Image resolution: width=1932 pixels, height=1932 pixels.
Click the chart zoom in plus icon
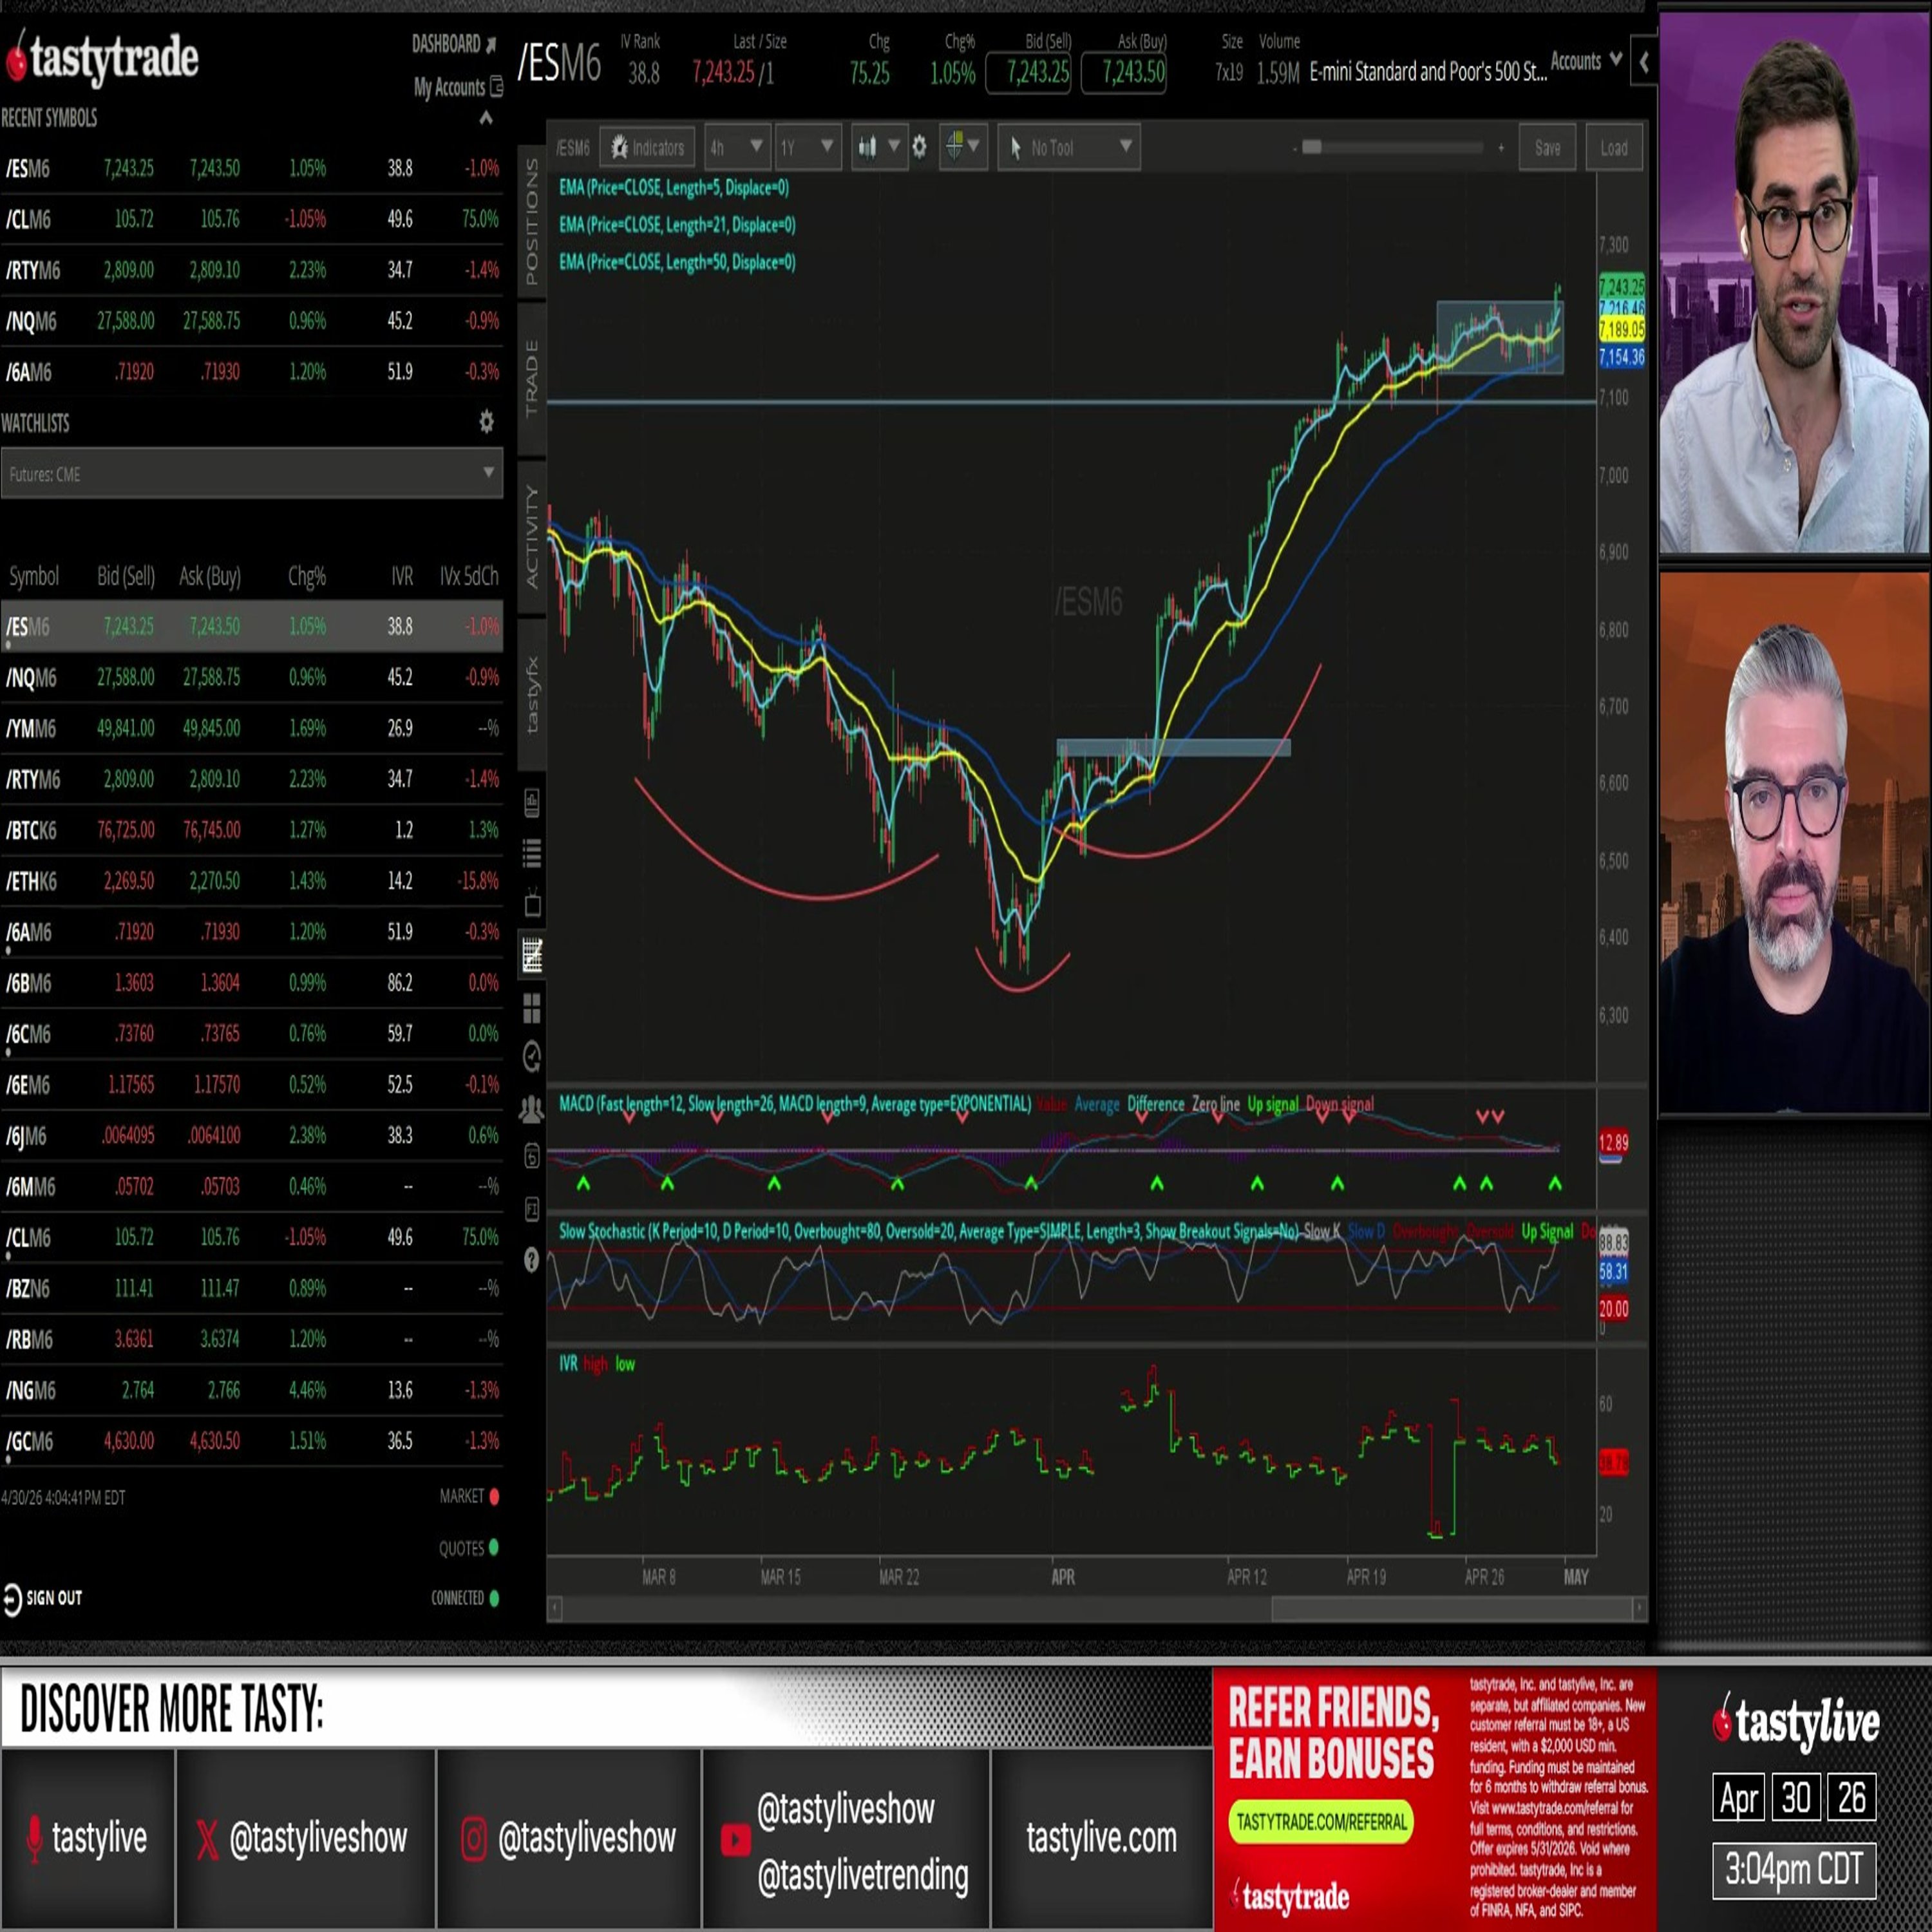click(x=1501, y=148)
